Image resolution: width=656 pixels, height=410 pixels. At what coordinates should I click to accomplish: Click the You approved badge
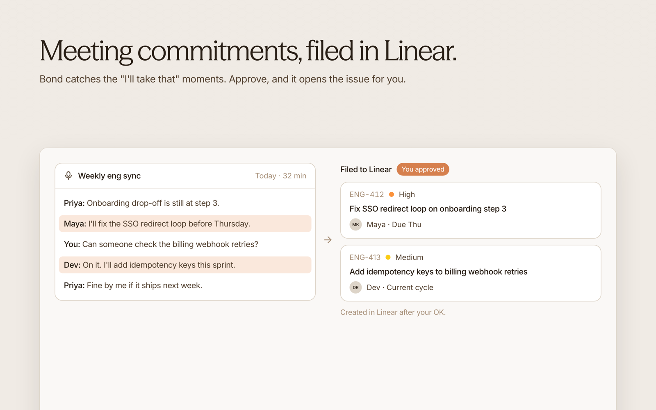423,169
